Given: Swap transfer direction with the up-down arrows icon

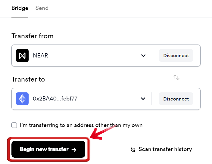Looking at the screenshot, I should tap(176, 77).
